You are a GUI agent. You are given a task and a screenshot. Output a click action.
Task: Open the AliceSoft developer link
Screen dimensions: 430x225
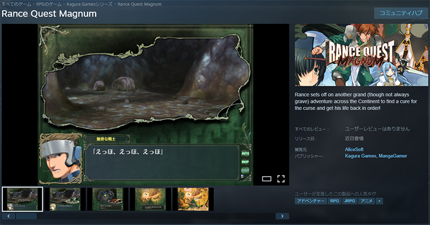point(354,149)
